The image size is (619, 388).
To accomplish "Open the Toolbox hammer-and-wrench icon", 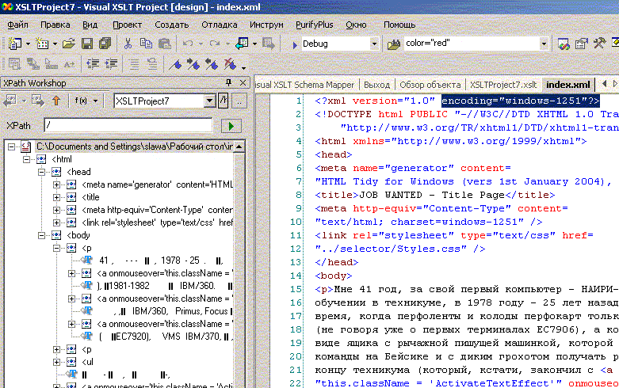I will click(x=600, y=43).
